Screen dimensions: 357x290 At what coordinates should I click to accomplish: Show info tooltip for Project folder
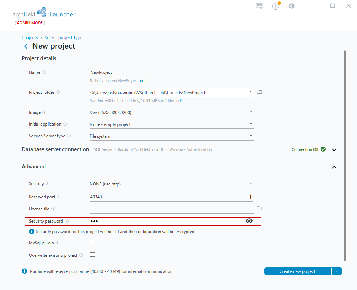(x=58, y=92)
